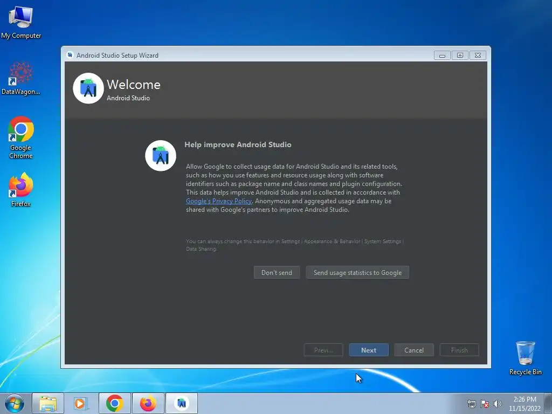552x414 pixels.
Task: Open the clock showing 2:26 PM
Action: click(x=525, y=404)
